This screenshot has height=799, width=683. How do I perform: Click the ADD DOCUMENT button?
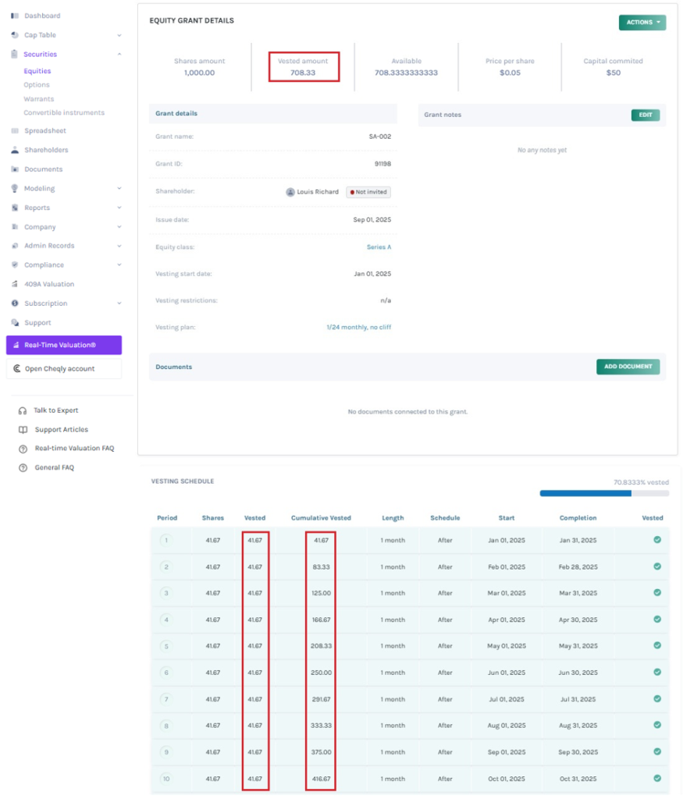tap(628, 367)
